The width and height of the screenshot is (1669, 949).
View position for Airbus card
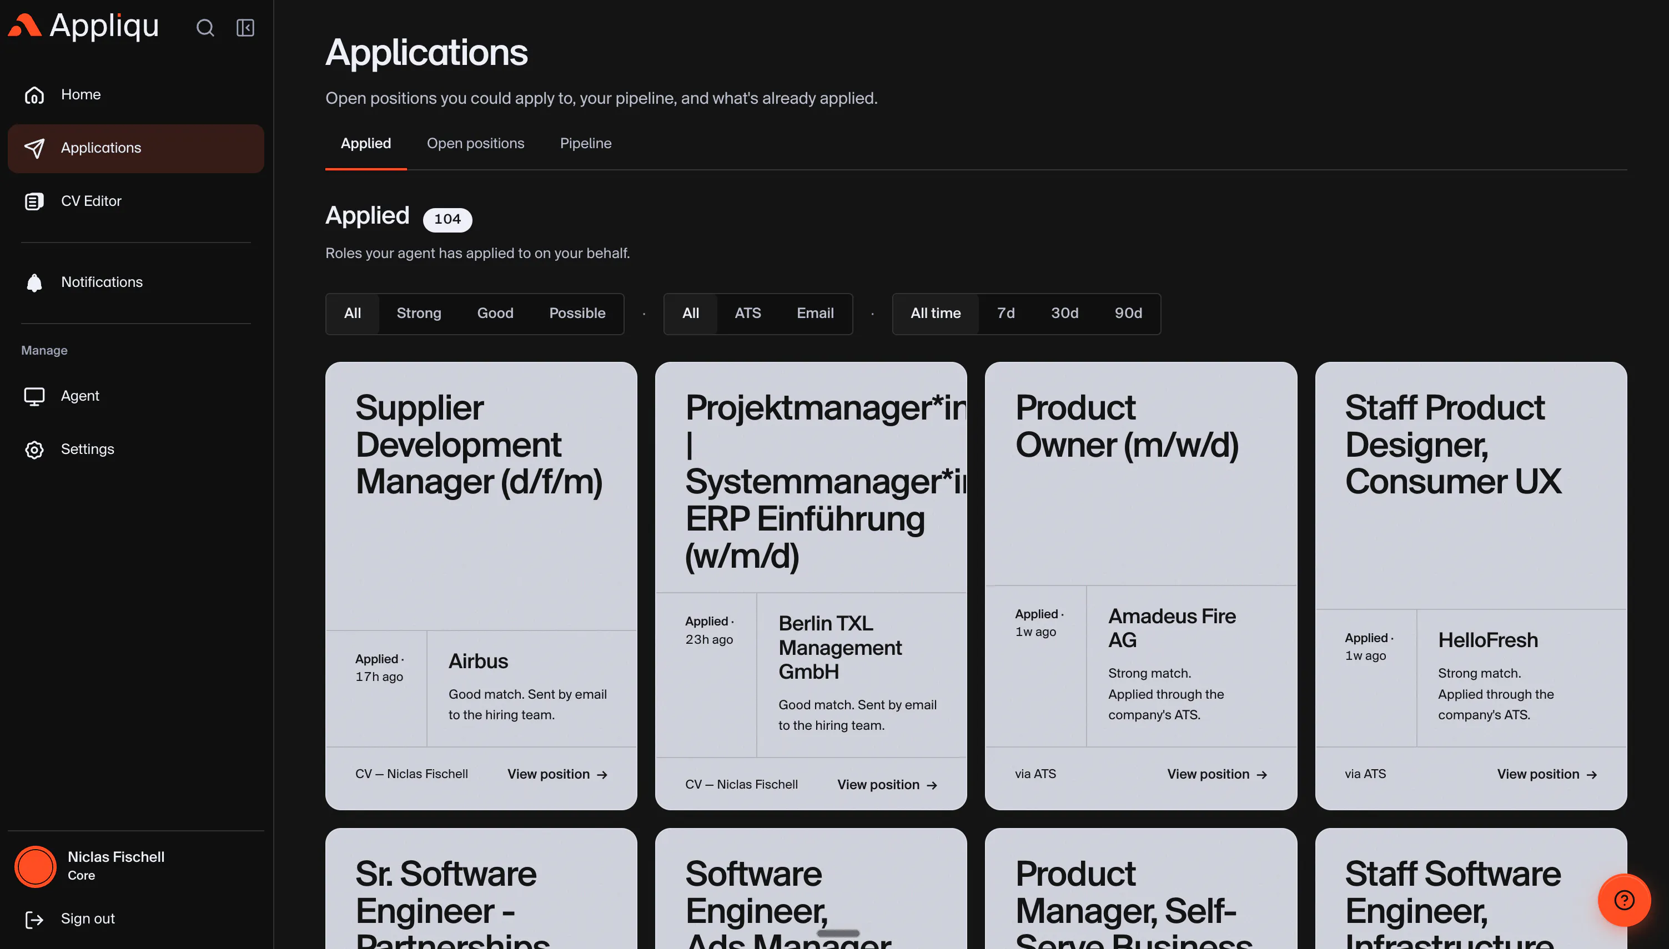[x=557, y=774]
